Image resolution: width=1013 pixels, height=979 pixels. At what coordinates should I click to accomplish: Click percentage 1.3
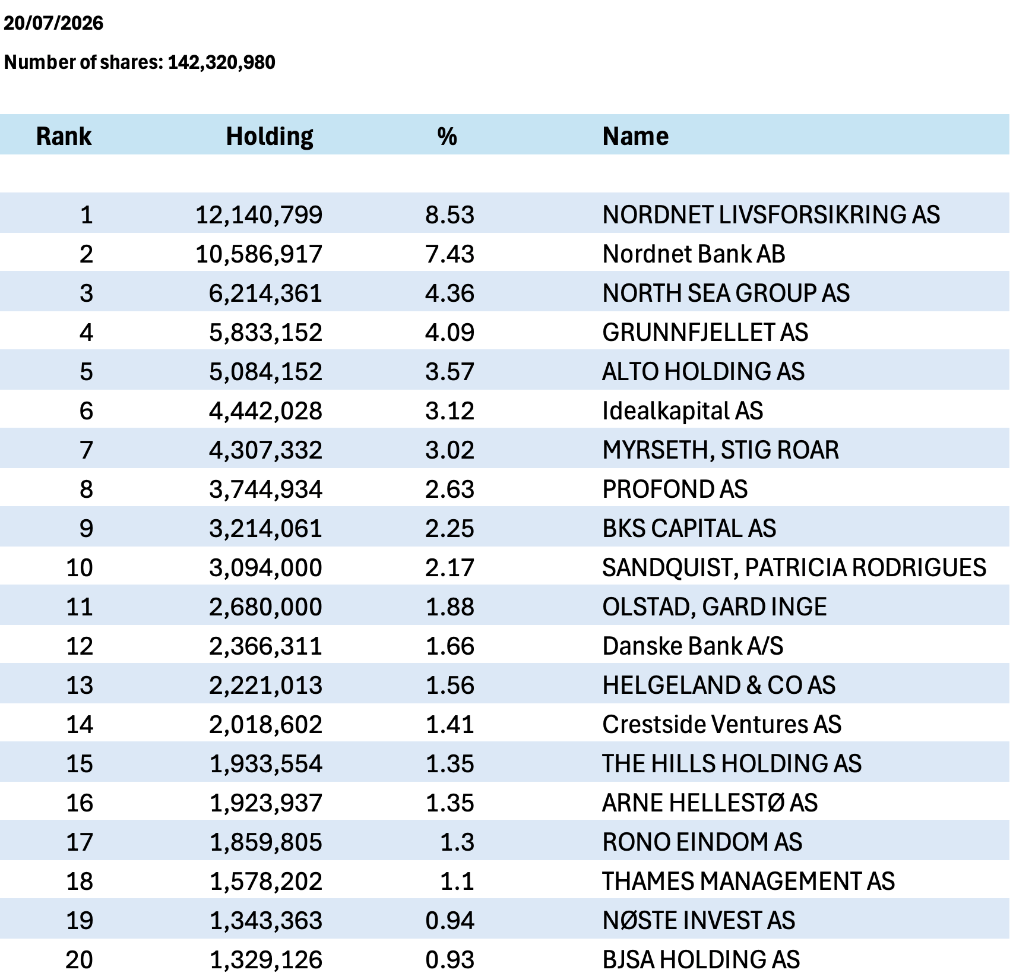[457, 842]
